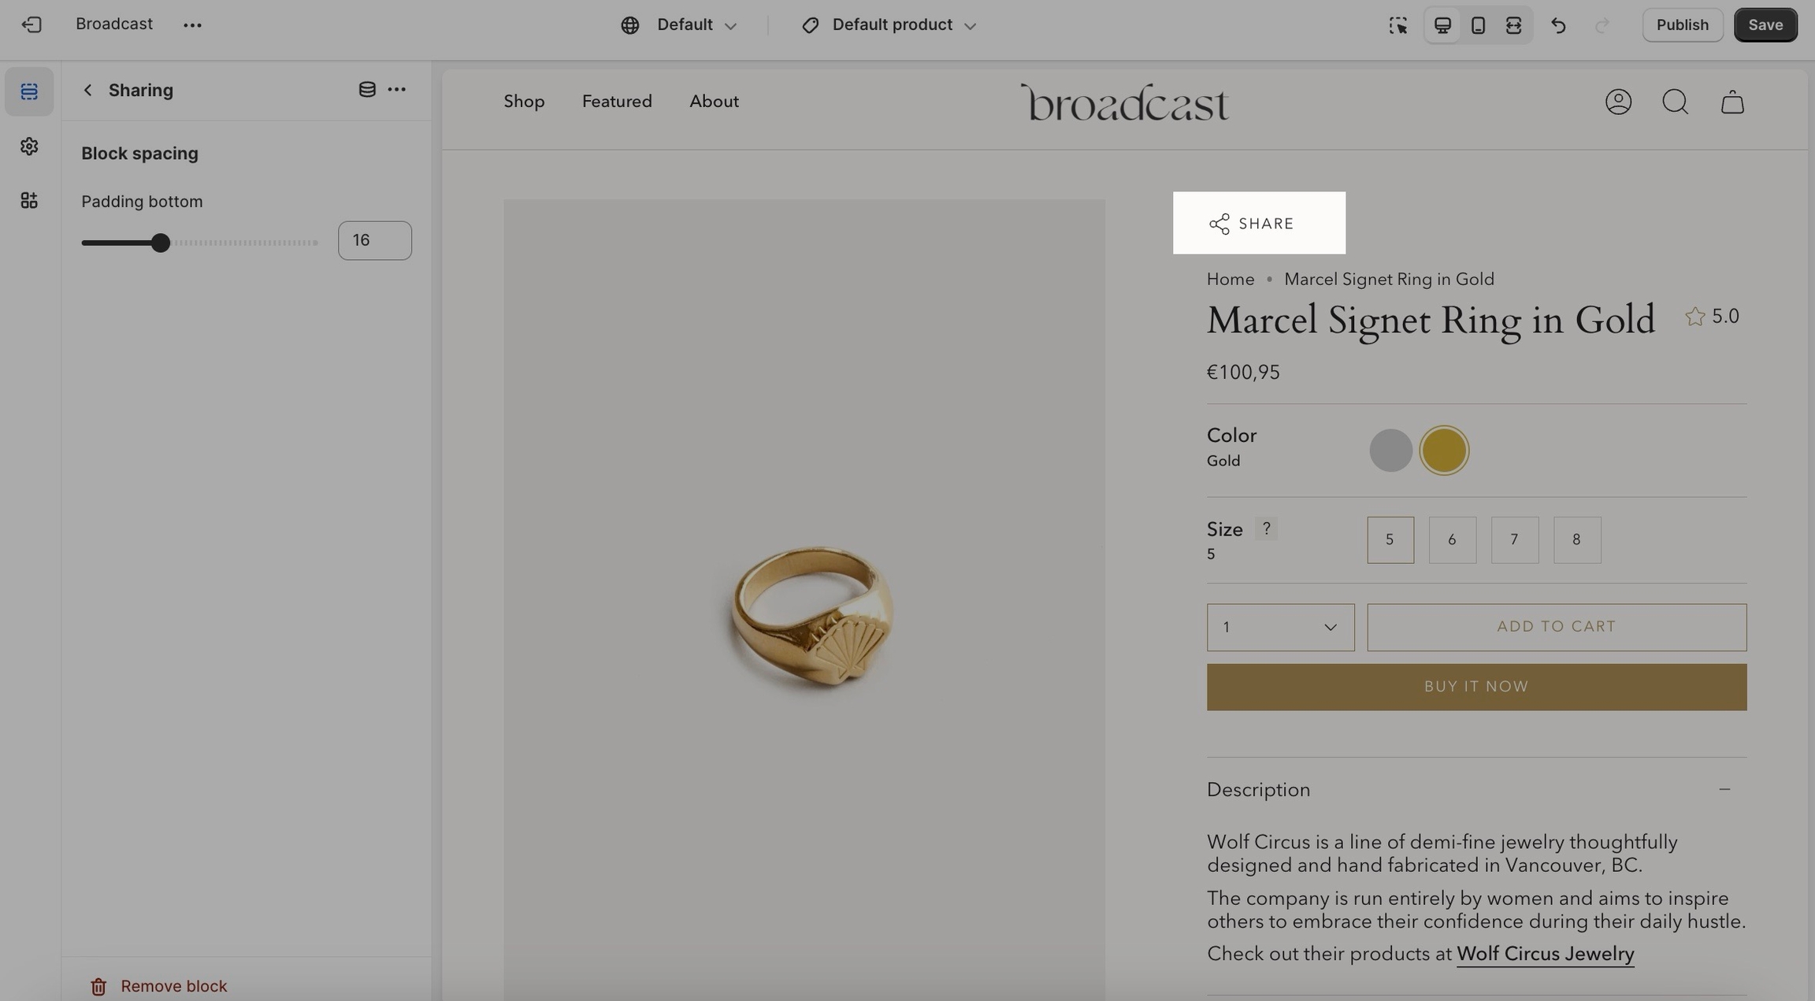The image size is (1815, 1001).
Task: Select size 6 option
Action: pyautogui.click(x=1452, y=540)
